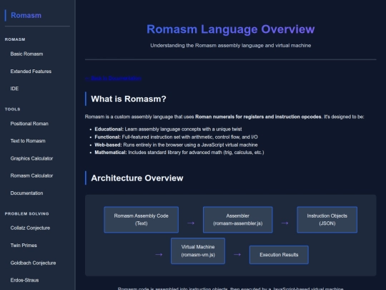Open Collatz Conjecture page

(30, 228)
